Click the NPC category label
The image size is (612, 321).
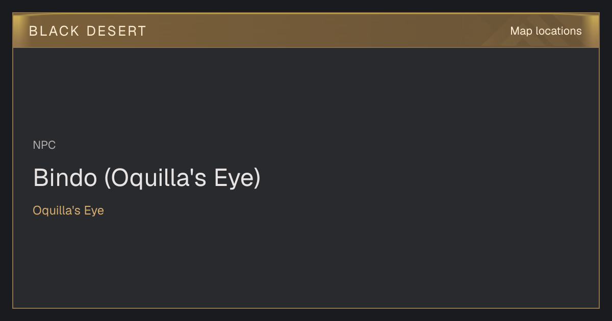[x=44, y=145]
